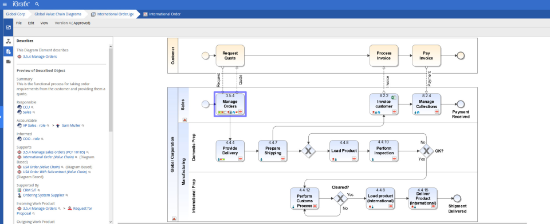This screenshot has width=550, height=224.
Task: Collapse the Sales lane with the red triangle
Action: 185,119
